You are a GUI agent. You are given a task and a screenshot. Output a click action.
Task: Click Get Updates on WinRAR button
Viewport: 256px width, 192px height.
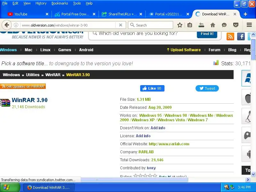[x=23, y=86]
